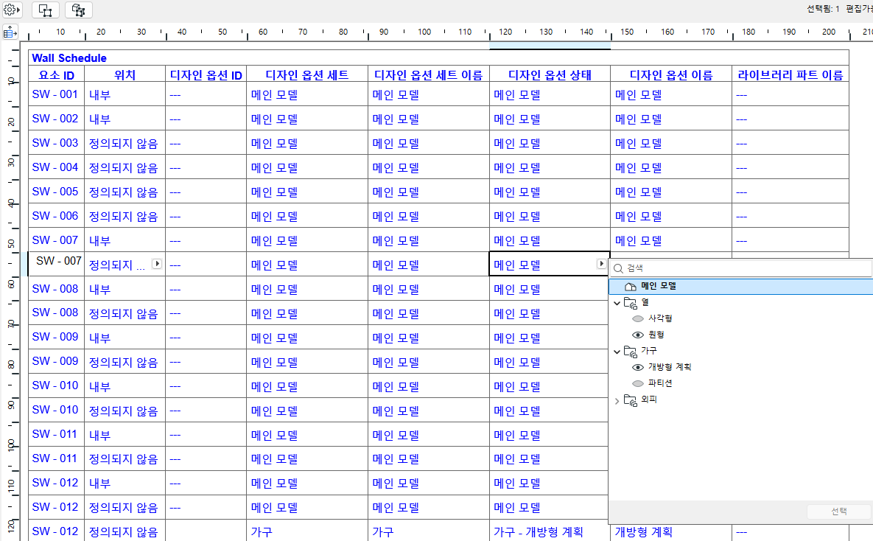Toggle visibility eye for 원형 option
This screenshot has height=541, width=873.
click(638, 335)
